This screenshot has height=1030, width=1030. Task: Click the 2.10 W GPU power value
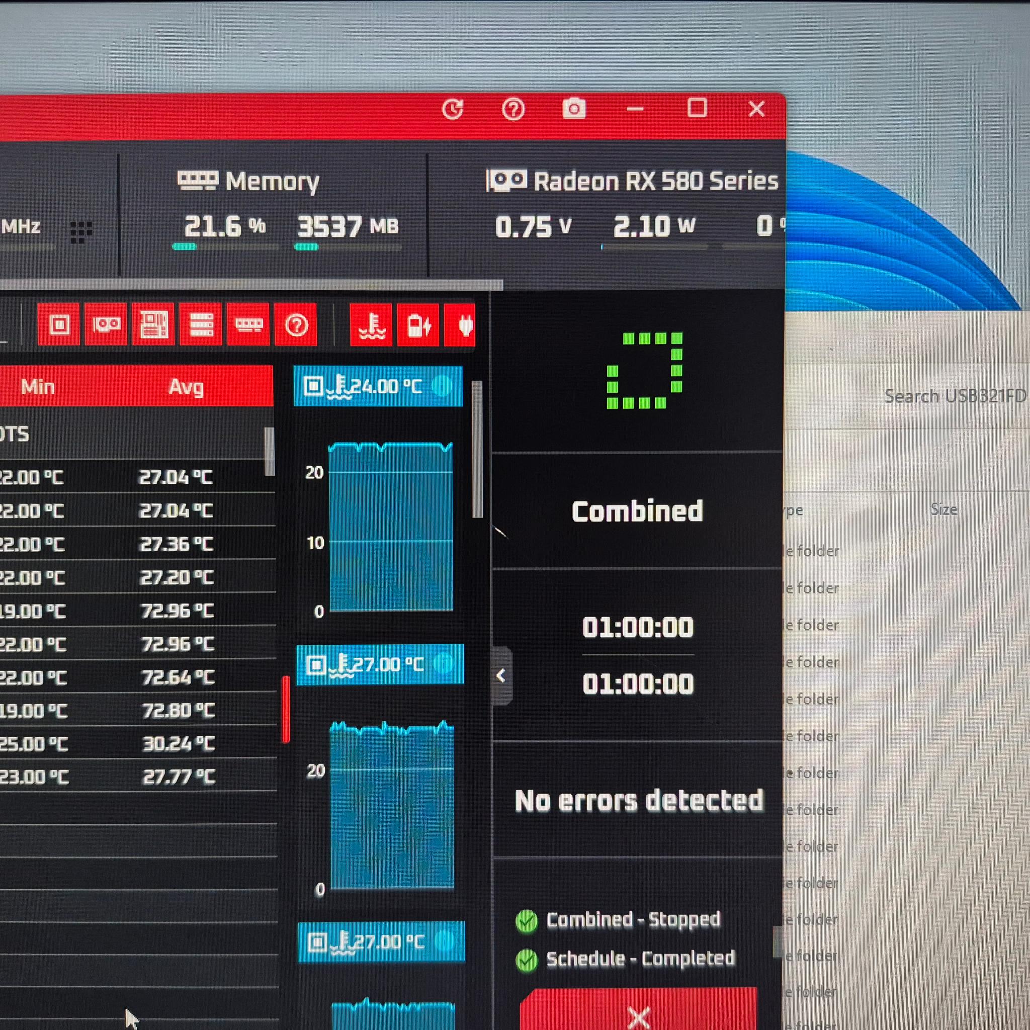point(654,226)
